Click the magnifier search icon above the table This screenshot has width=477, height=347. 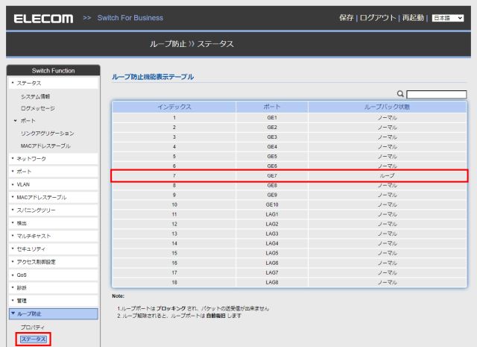click(400, 94)
